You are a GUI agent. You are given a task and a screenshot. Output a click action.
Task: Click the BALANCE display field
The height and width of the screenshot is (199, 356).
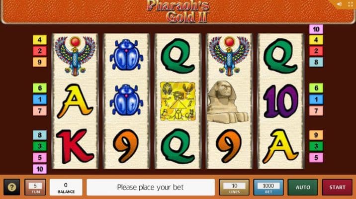(66, 187)
